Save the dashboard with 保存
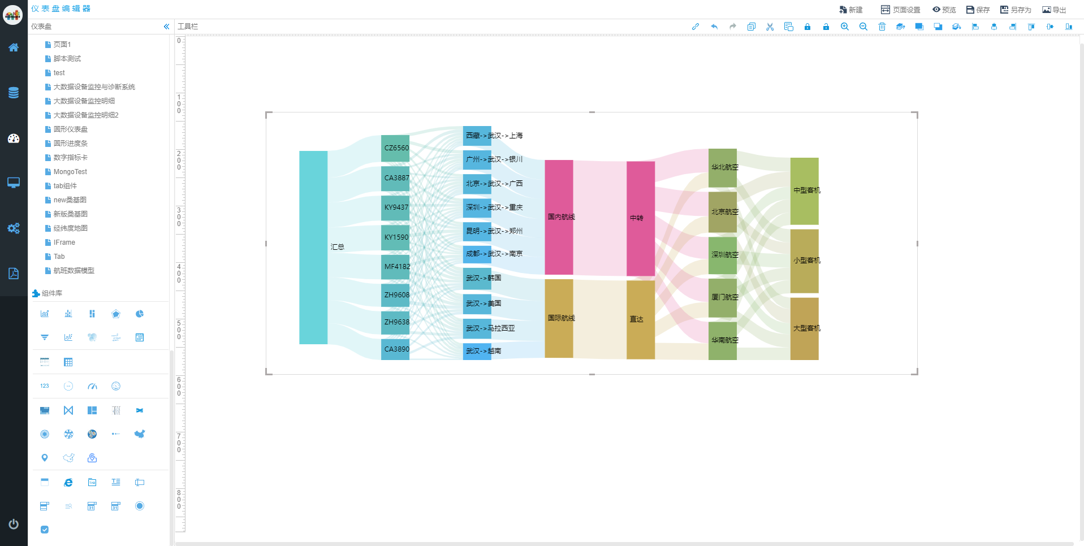This screenshot has width=1084, height=546. (x=978, y=10)
